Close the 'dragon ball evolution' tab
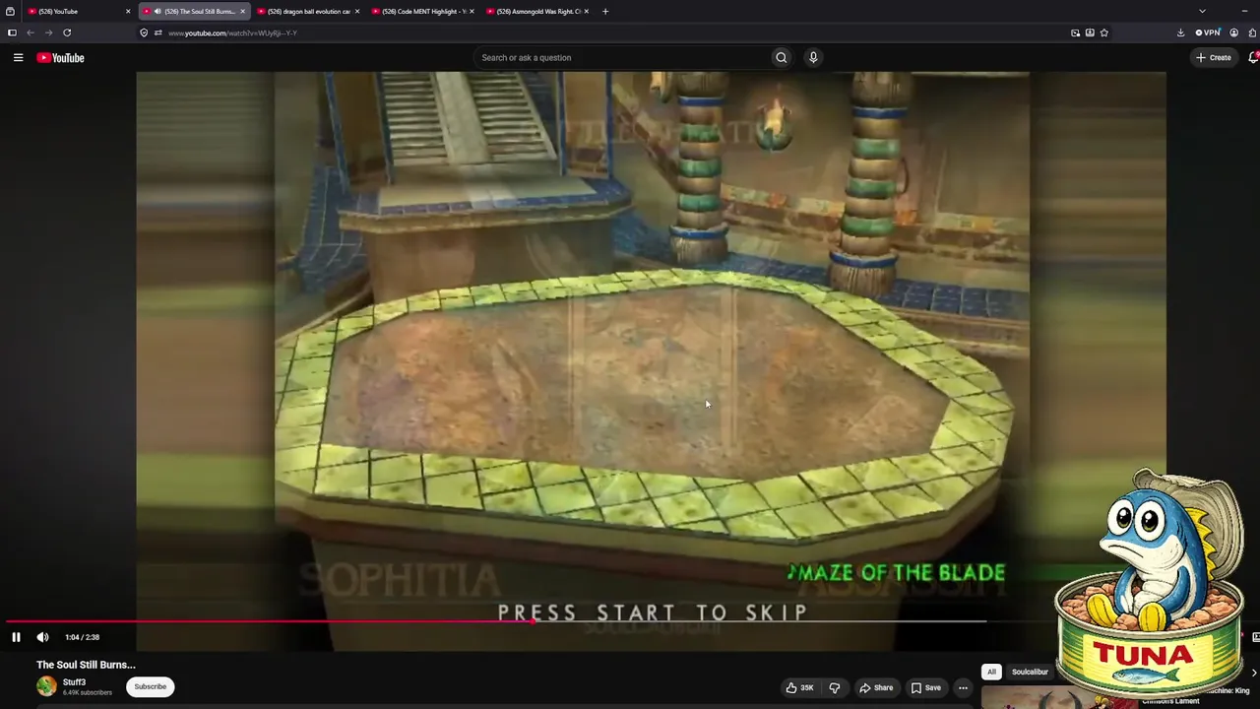This screenshot has height=709, width=1260. tap(356, 11)
